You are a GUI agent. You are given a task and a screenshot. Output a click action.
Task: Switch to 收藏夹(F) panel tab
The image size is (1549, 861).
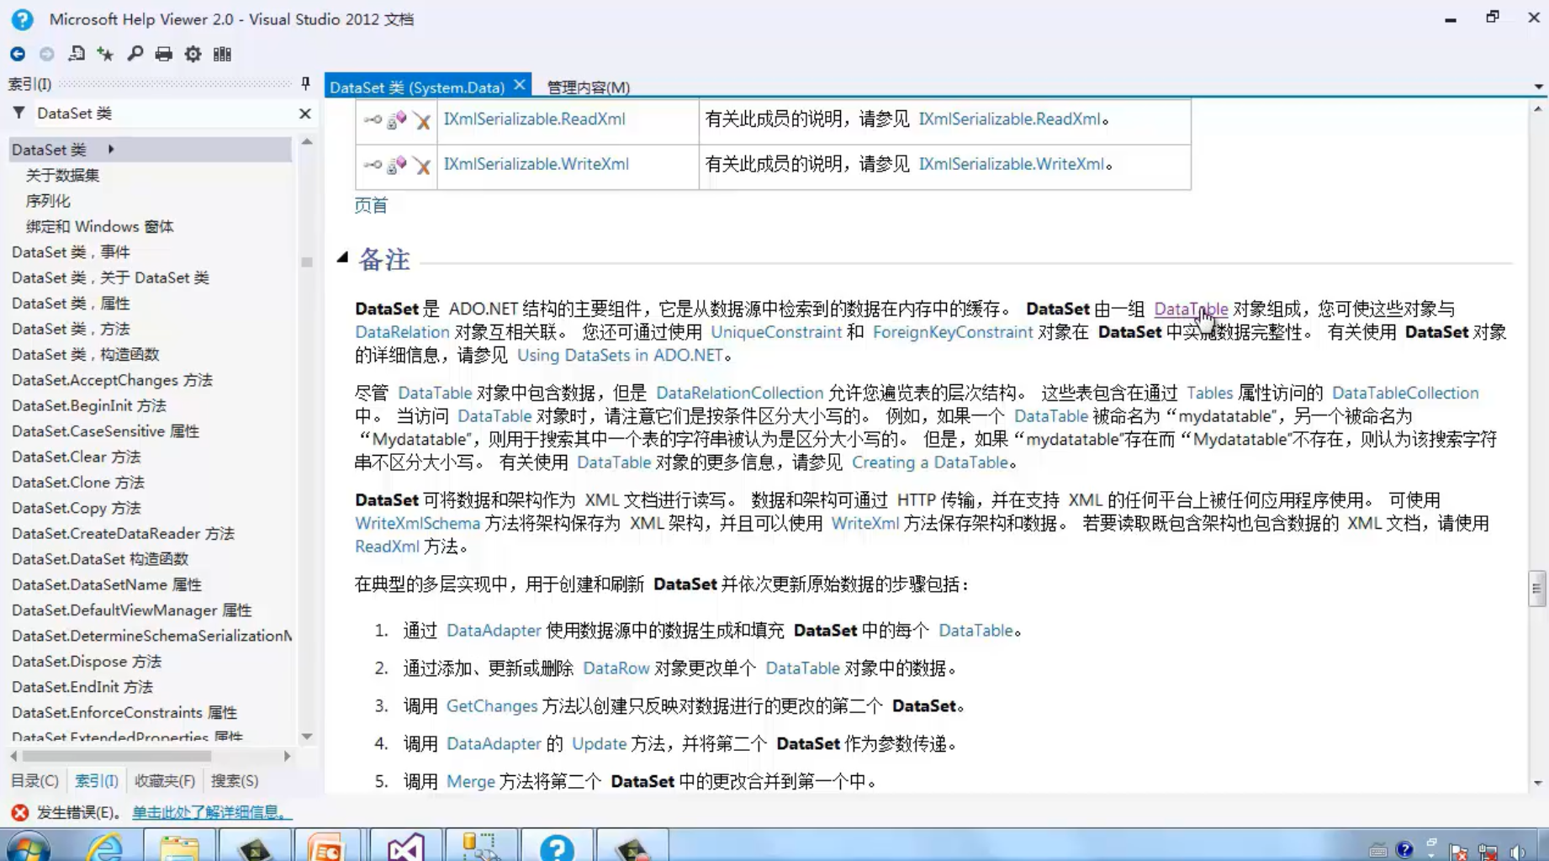tap(165, 781)
